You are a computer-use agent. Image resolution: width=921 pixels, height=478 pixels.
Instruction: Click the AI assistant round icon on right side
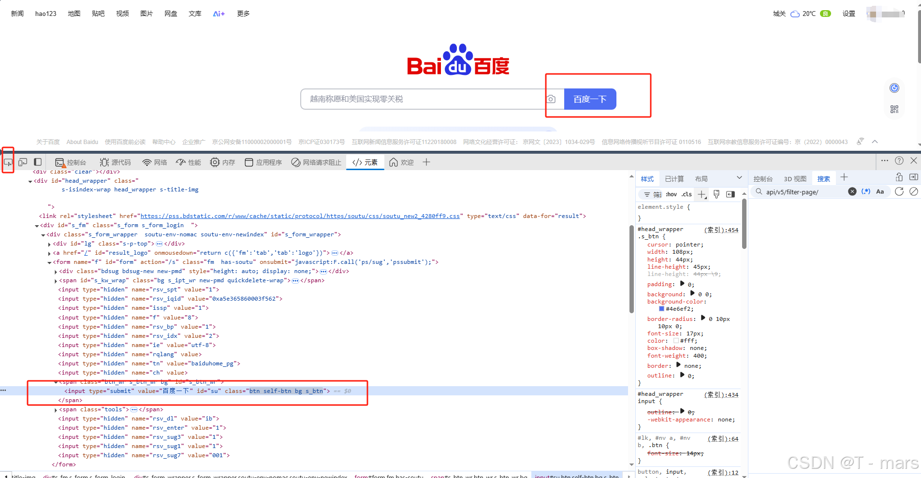pyautogui.click(x=894, y=88)
